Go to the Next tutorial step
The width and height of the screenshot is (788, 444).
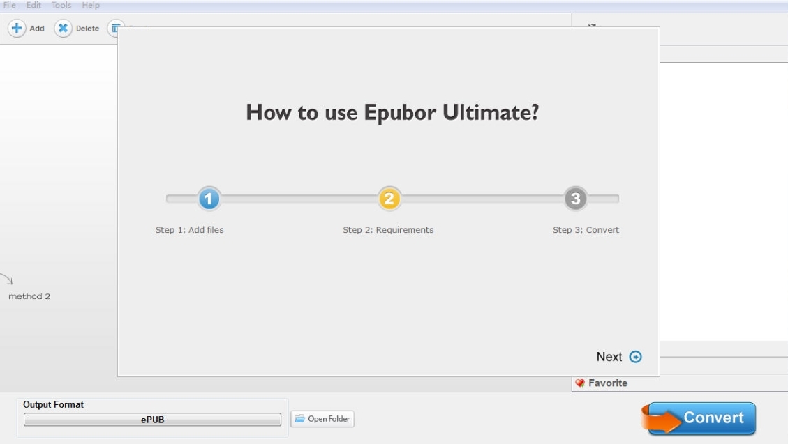pyautogui.click(x=618, y=357)
